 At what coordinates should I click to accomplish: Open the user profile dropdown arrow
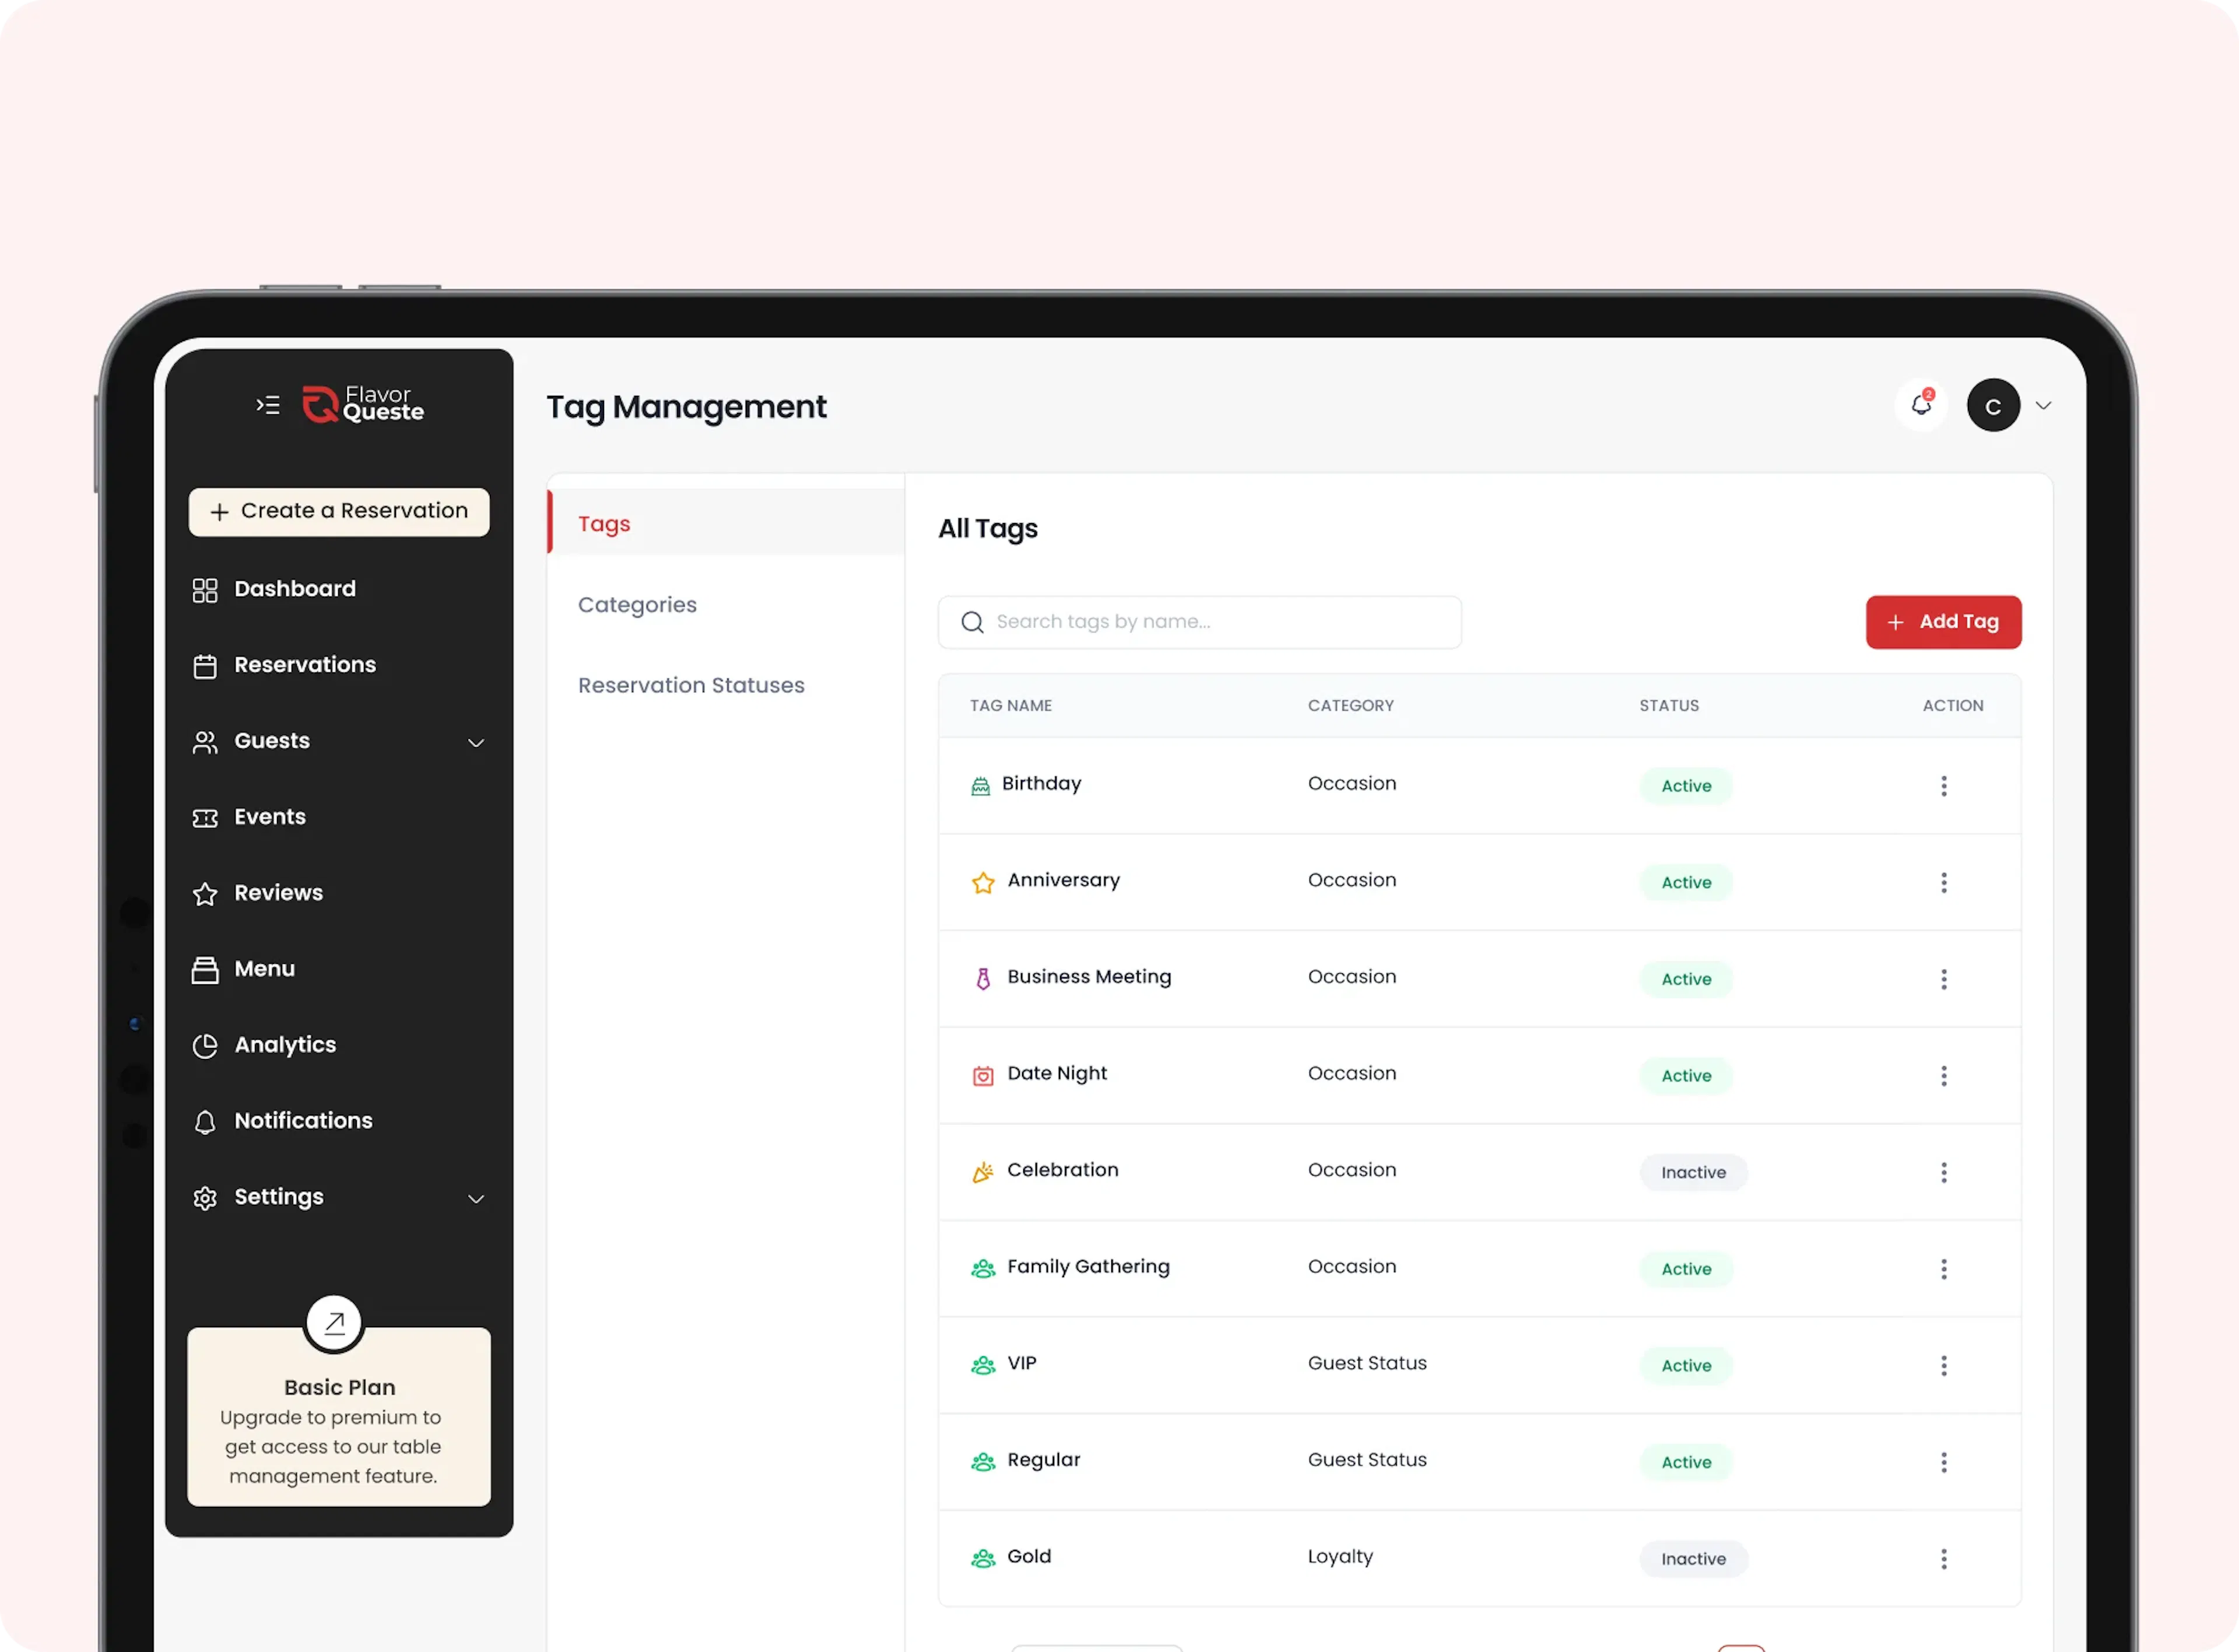pos(2043,405)
